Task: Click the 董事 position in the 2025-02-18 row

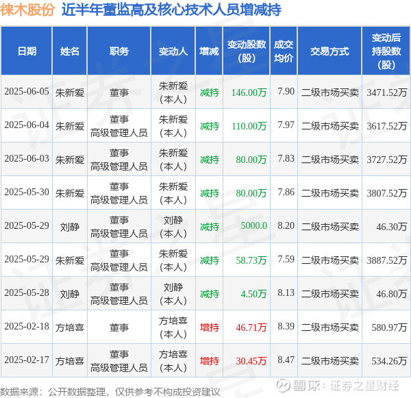Action: click(x=119, y=327)
